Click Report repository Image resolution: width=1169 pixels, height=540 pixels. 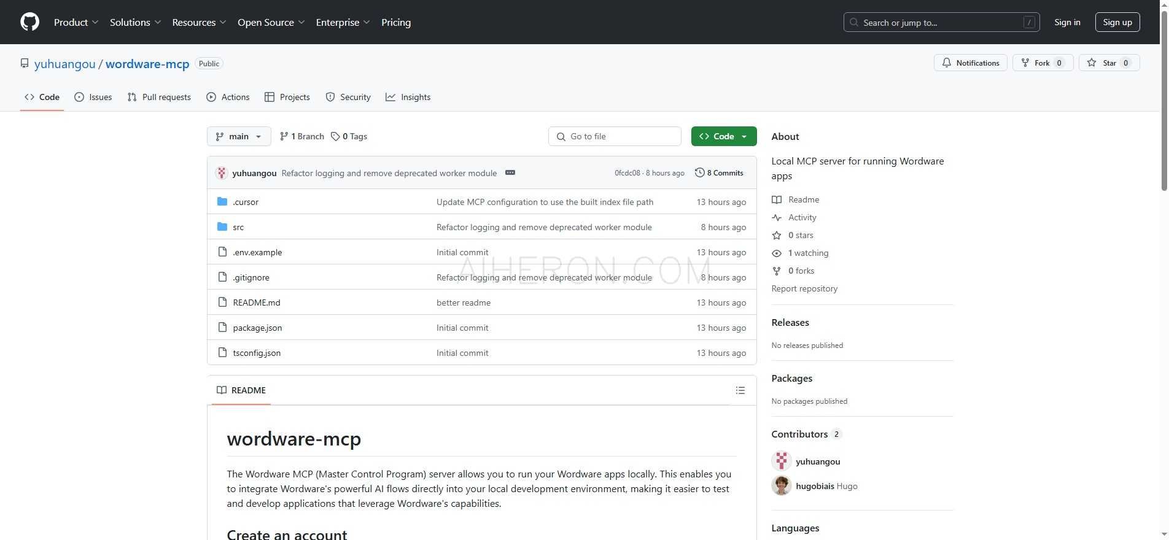pyautogui.click(x=804, y=288)
